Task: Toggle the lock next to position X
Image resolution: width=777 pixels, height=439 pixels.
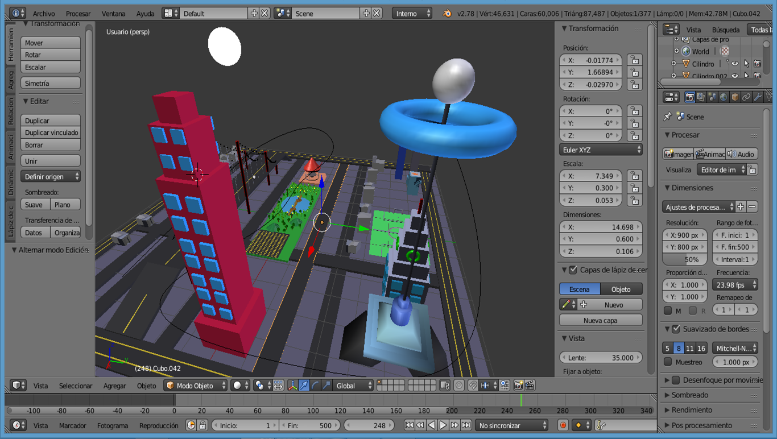Action: pos(634,60)
